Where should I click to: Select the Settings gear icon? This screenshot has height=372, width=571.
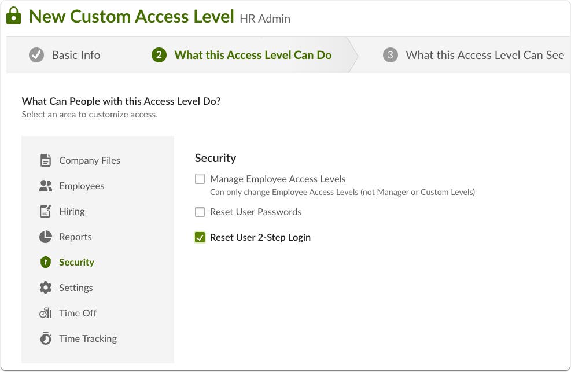tap(47, 288)
